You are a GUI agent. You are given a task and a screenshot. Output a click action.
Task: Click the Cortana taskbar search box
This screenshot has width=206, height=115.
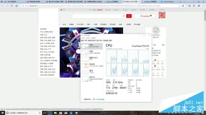[23, 113]
